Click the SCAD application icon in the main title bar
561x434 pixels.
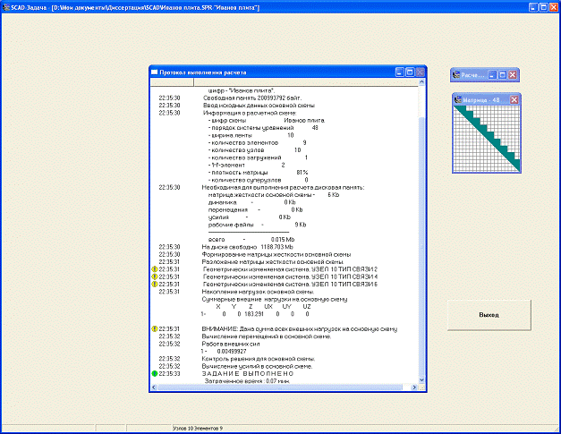[5, 5]
